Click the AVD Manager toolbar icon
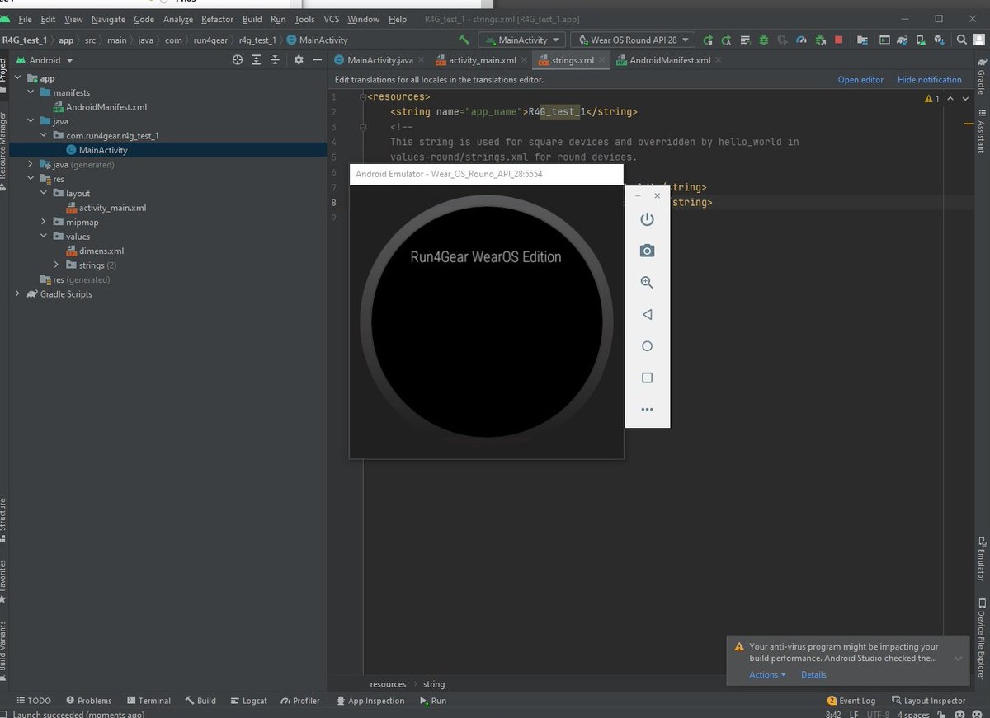Image resolution: width=990 pixels, height=718 pixels. coord(922,40)
